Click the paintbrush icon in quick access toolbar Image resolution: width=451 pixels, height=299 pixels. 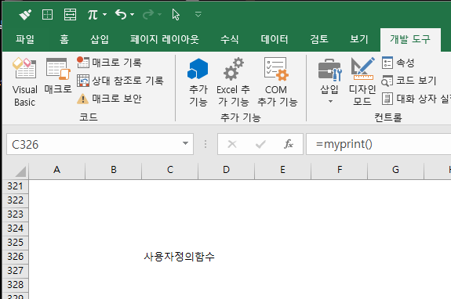point(25,14)
